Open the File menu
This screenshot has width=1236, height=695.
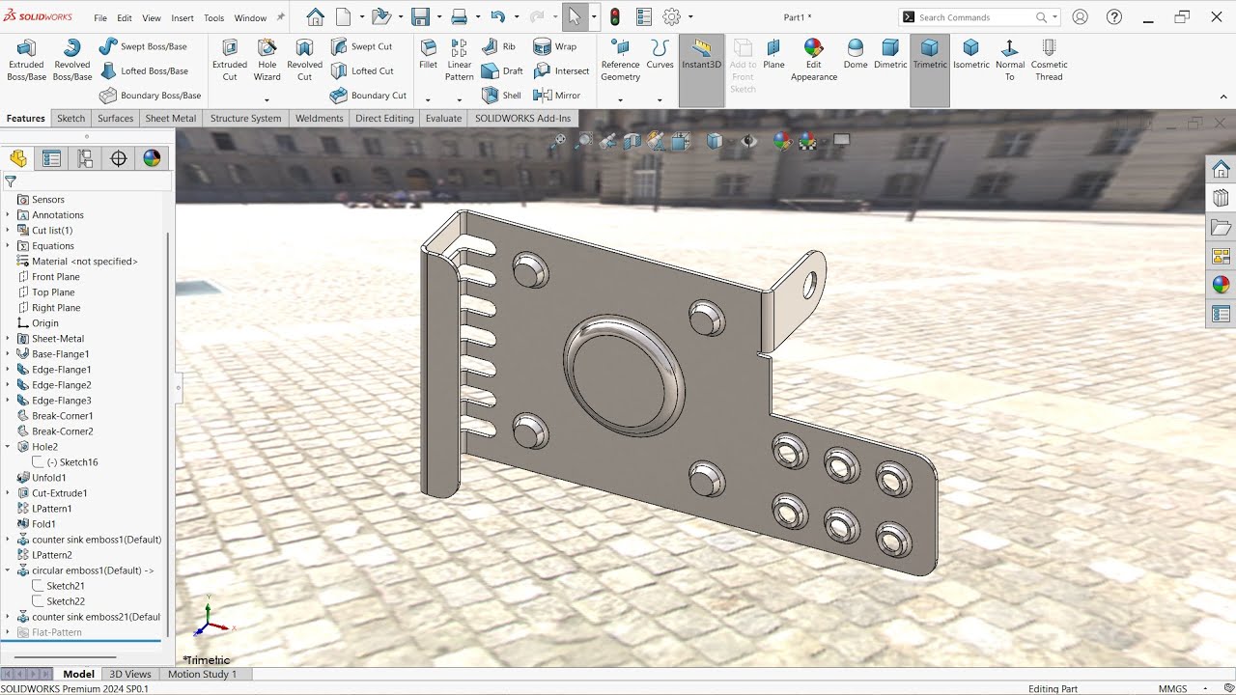(x=100, y=17)
